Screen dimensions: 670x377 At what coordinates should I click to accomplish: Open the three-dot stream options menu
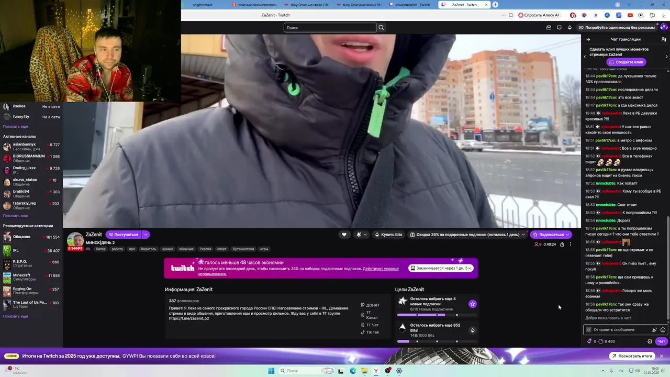(x=571, y=244)
